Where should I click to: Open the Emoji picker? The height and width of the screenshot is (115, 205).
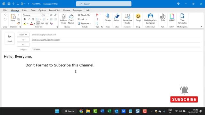click(138, 18)
